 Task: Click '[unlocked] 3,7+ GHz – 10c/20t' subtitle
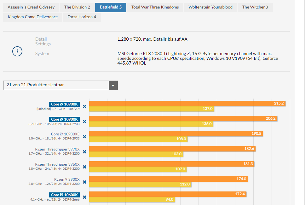(58, 109)
